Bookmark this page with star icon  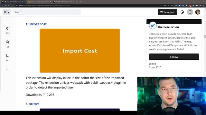pos(172,5)
